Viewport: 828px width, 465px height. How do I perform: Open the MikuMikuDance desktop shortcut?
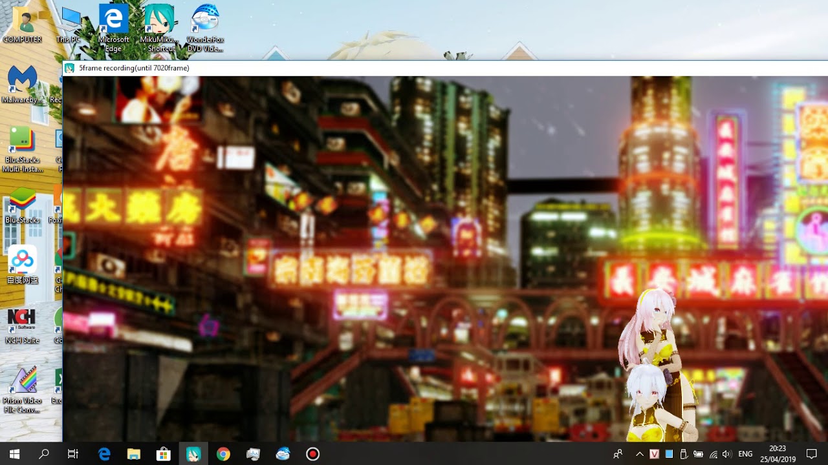(x=160, y=28)
